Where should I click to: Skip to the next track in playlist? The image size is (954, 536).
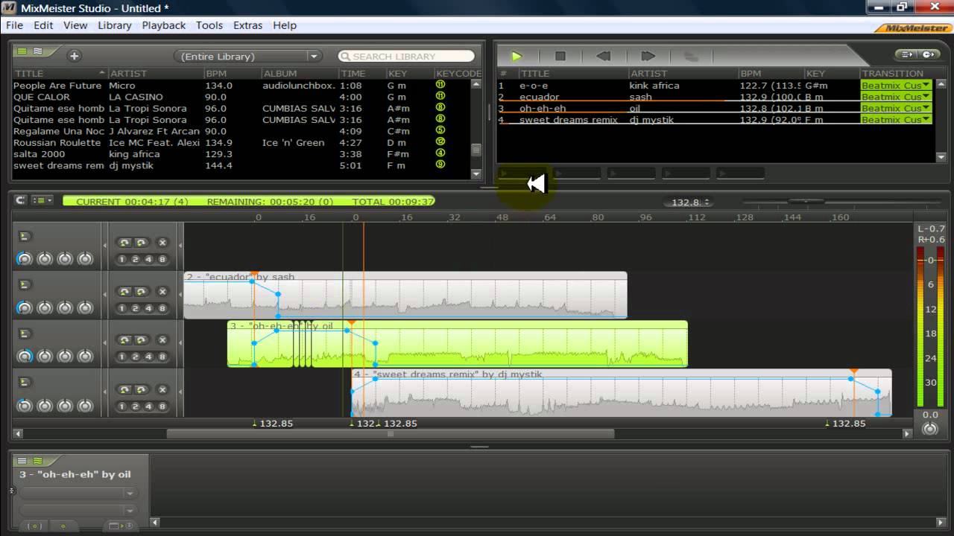[648, 56]
